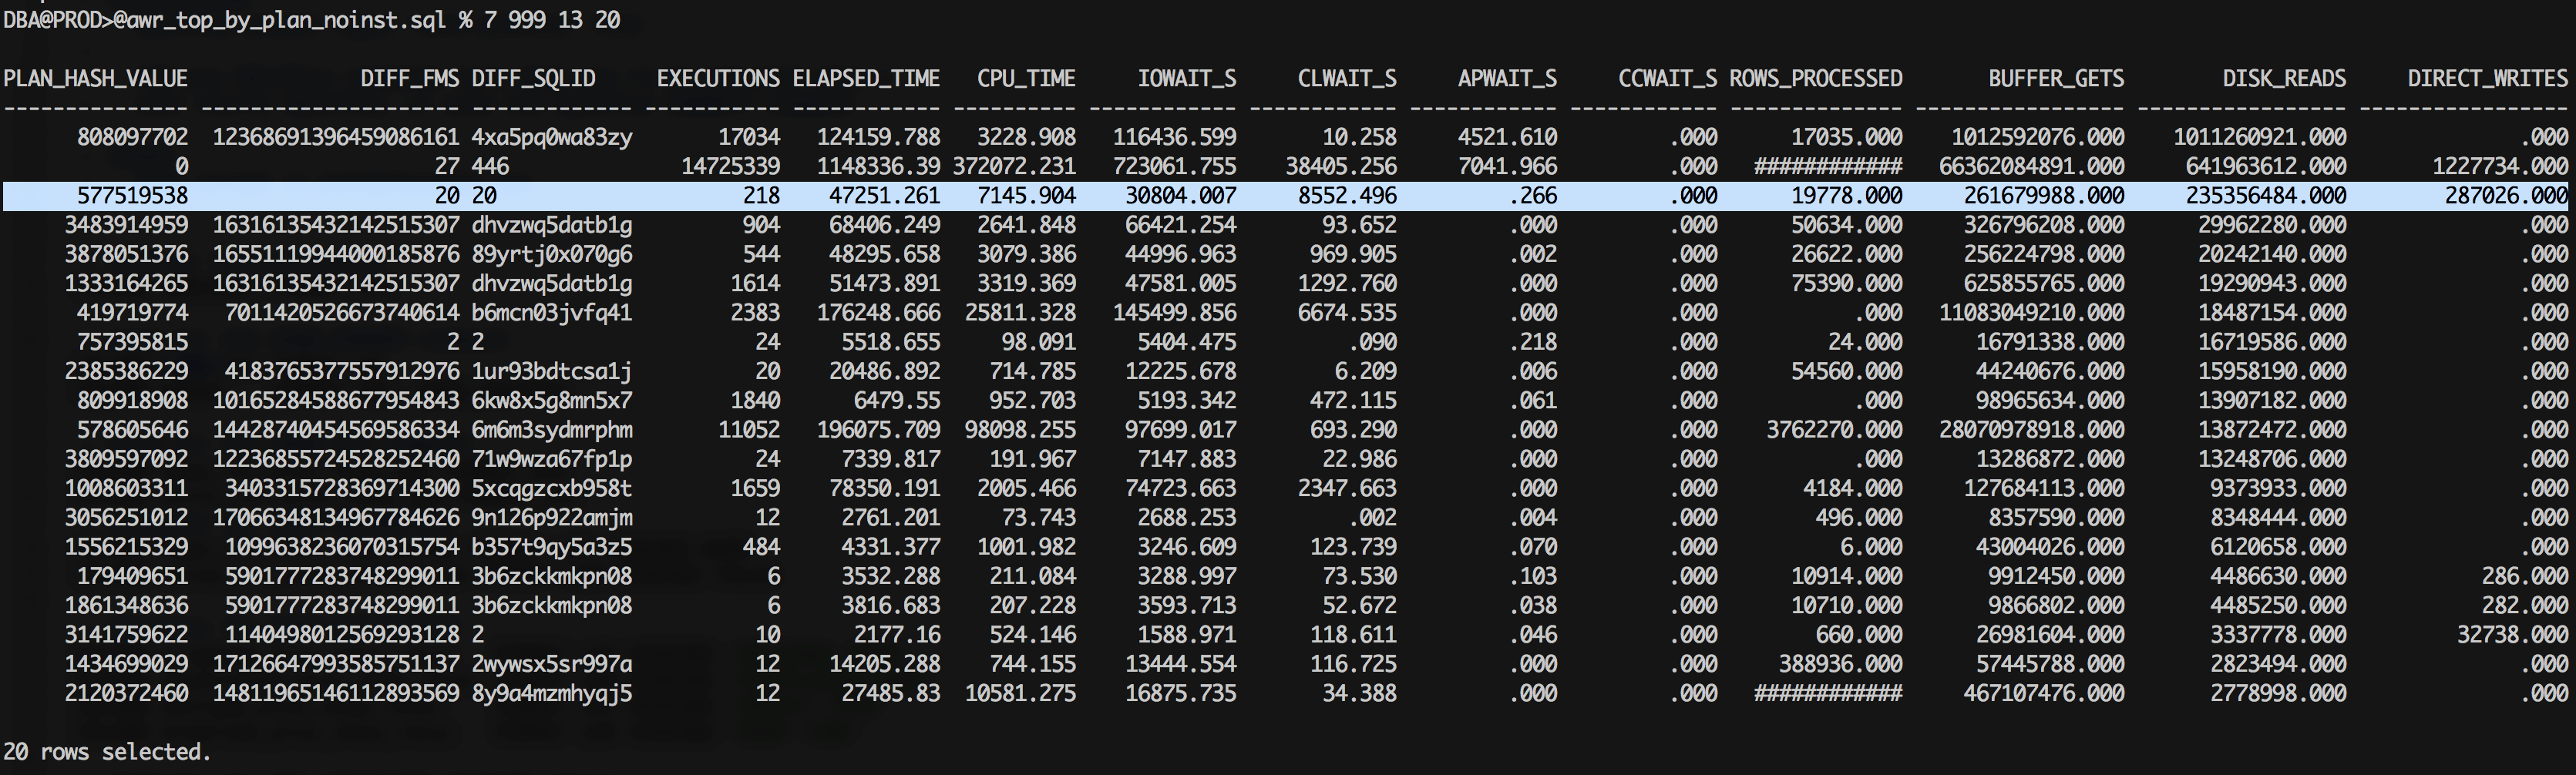The height and width of the screenshot is (775, 2576).
Task: Select SQL ID 4xa5pq0wa83zy in first row
Action: coord(551,137)
